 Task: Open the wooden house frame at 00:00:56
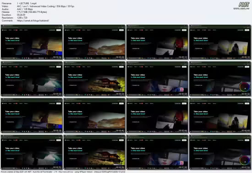coord(94,152)
